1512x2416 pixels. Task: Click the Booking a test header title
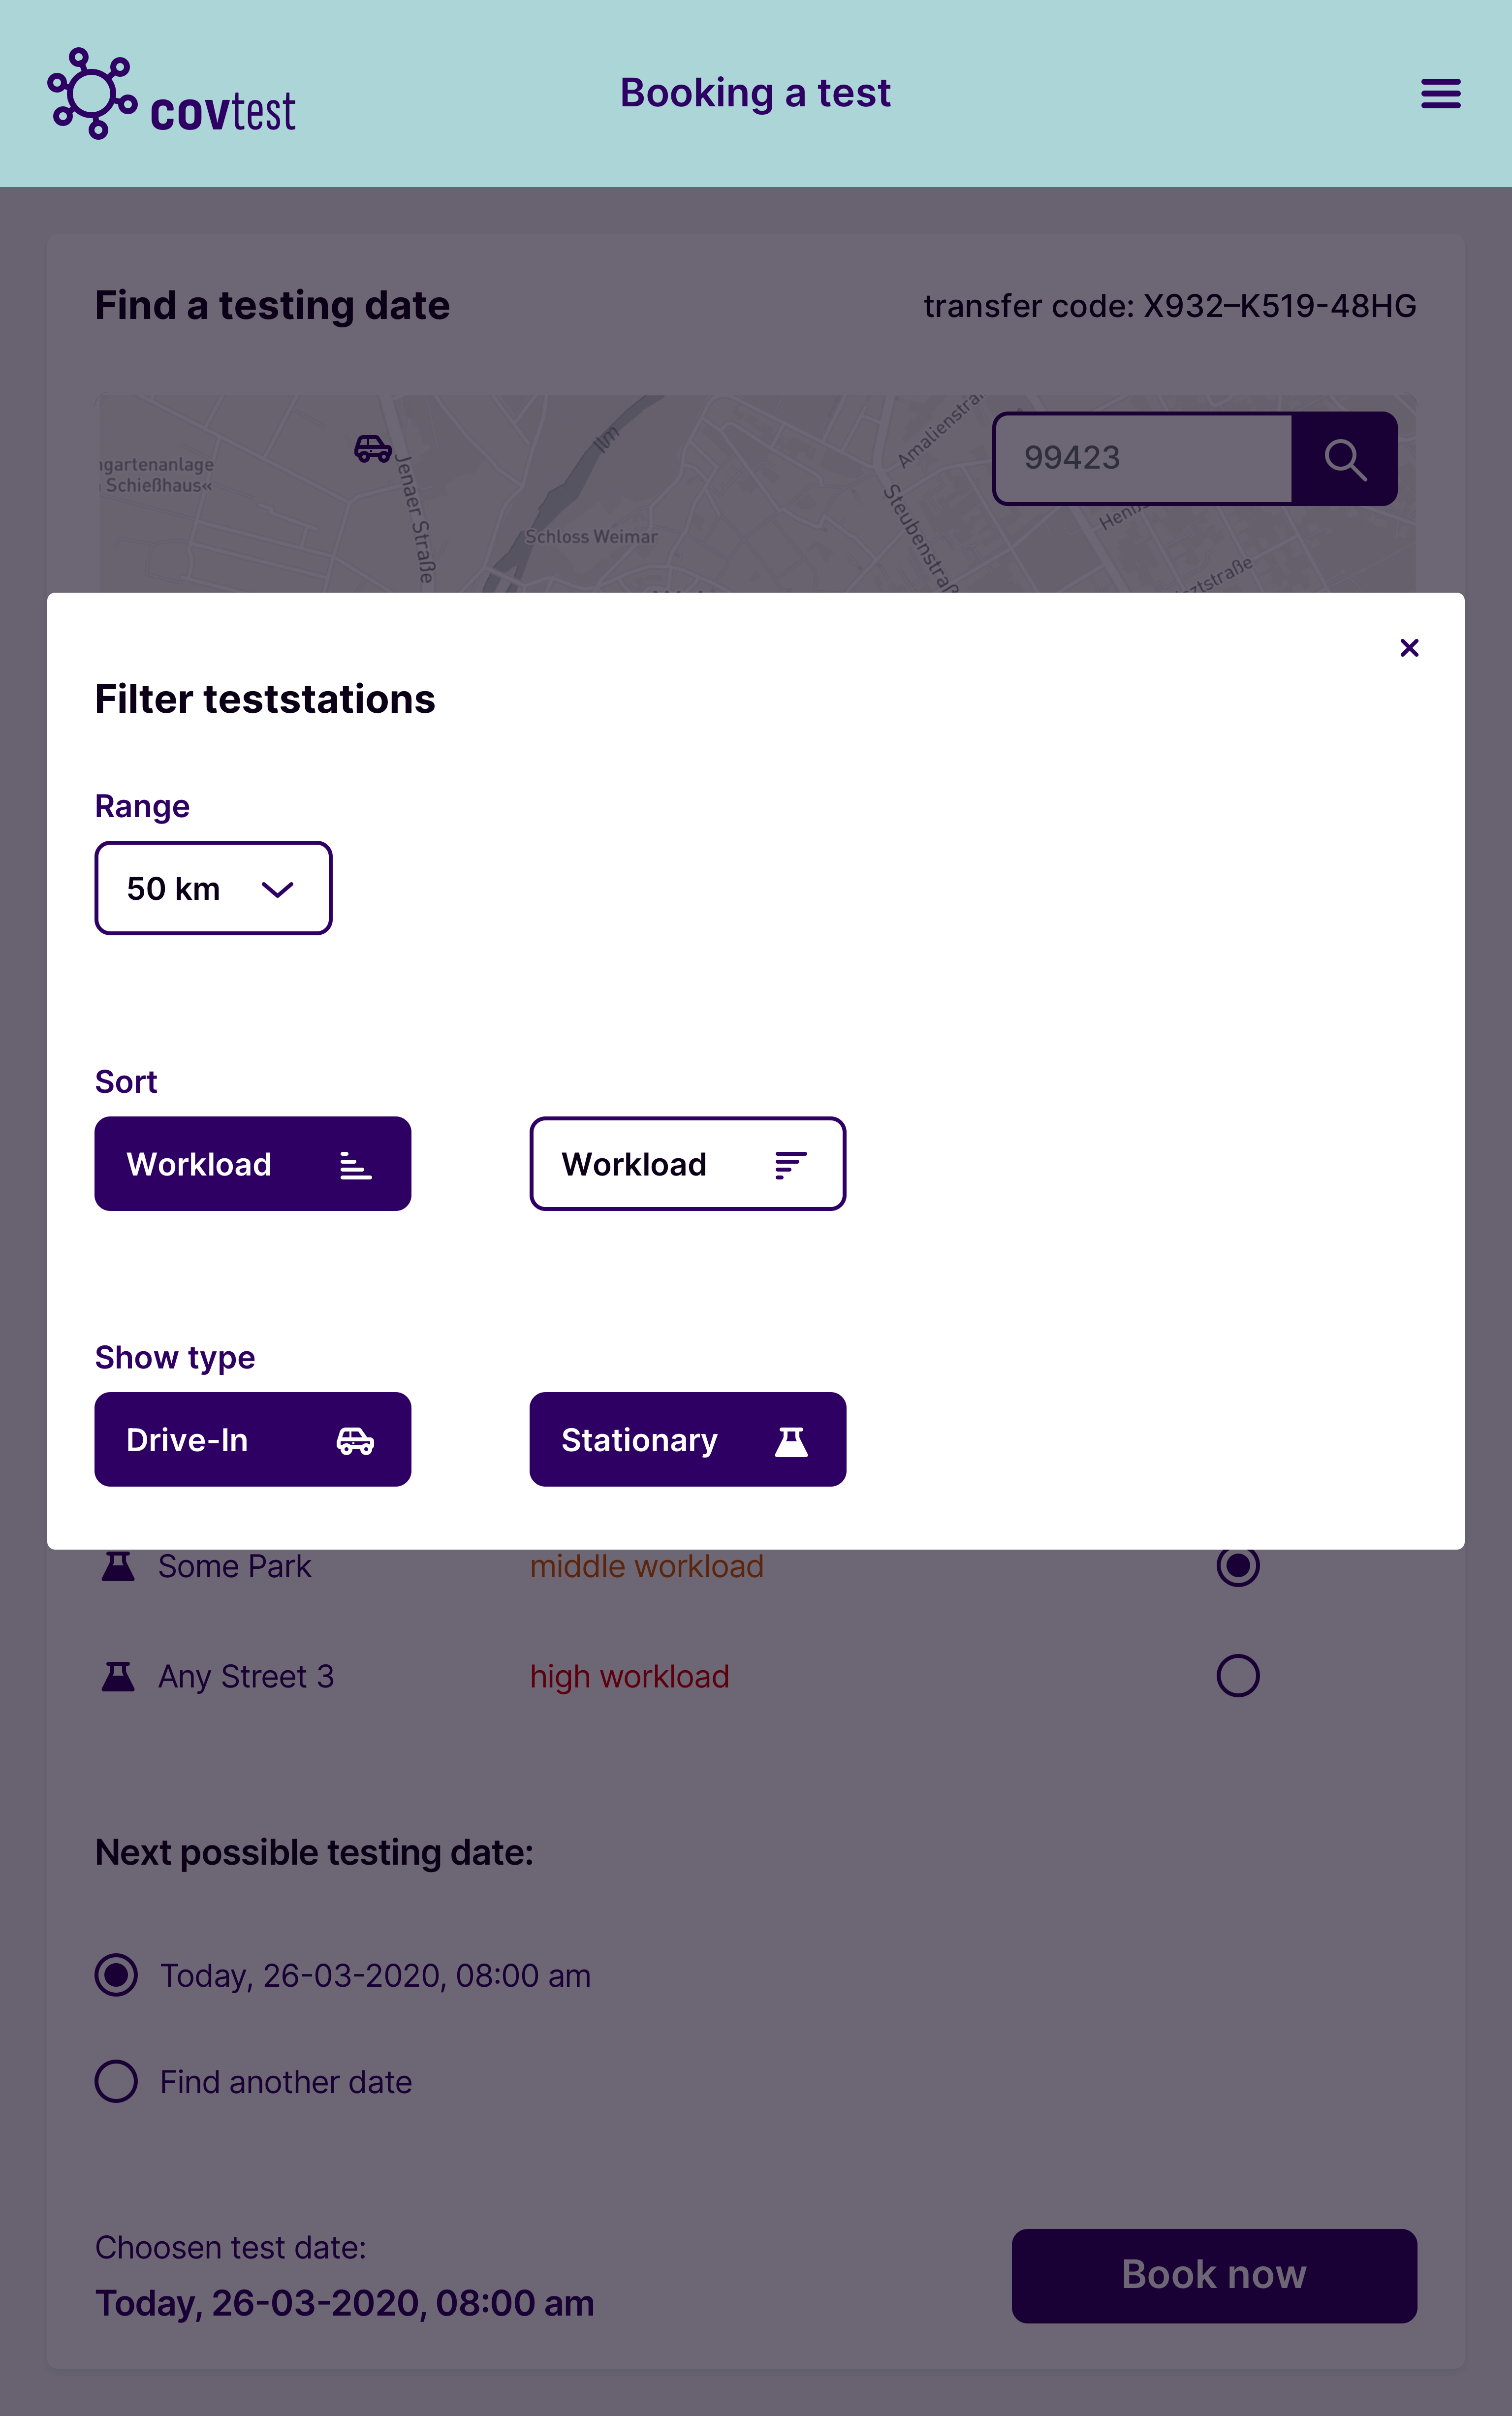point(755,93)
